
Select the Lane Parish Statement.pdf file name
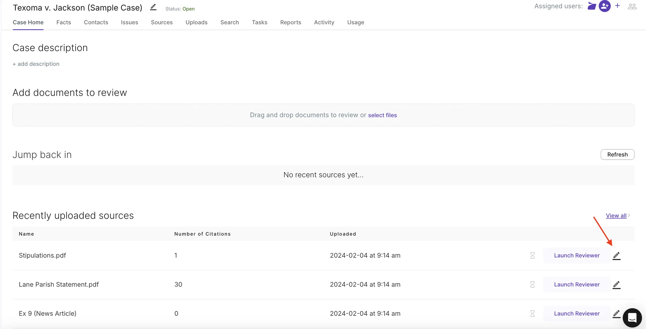tap(59, 285)
